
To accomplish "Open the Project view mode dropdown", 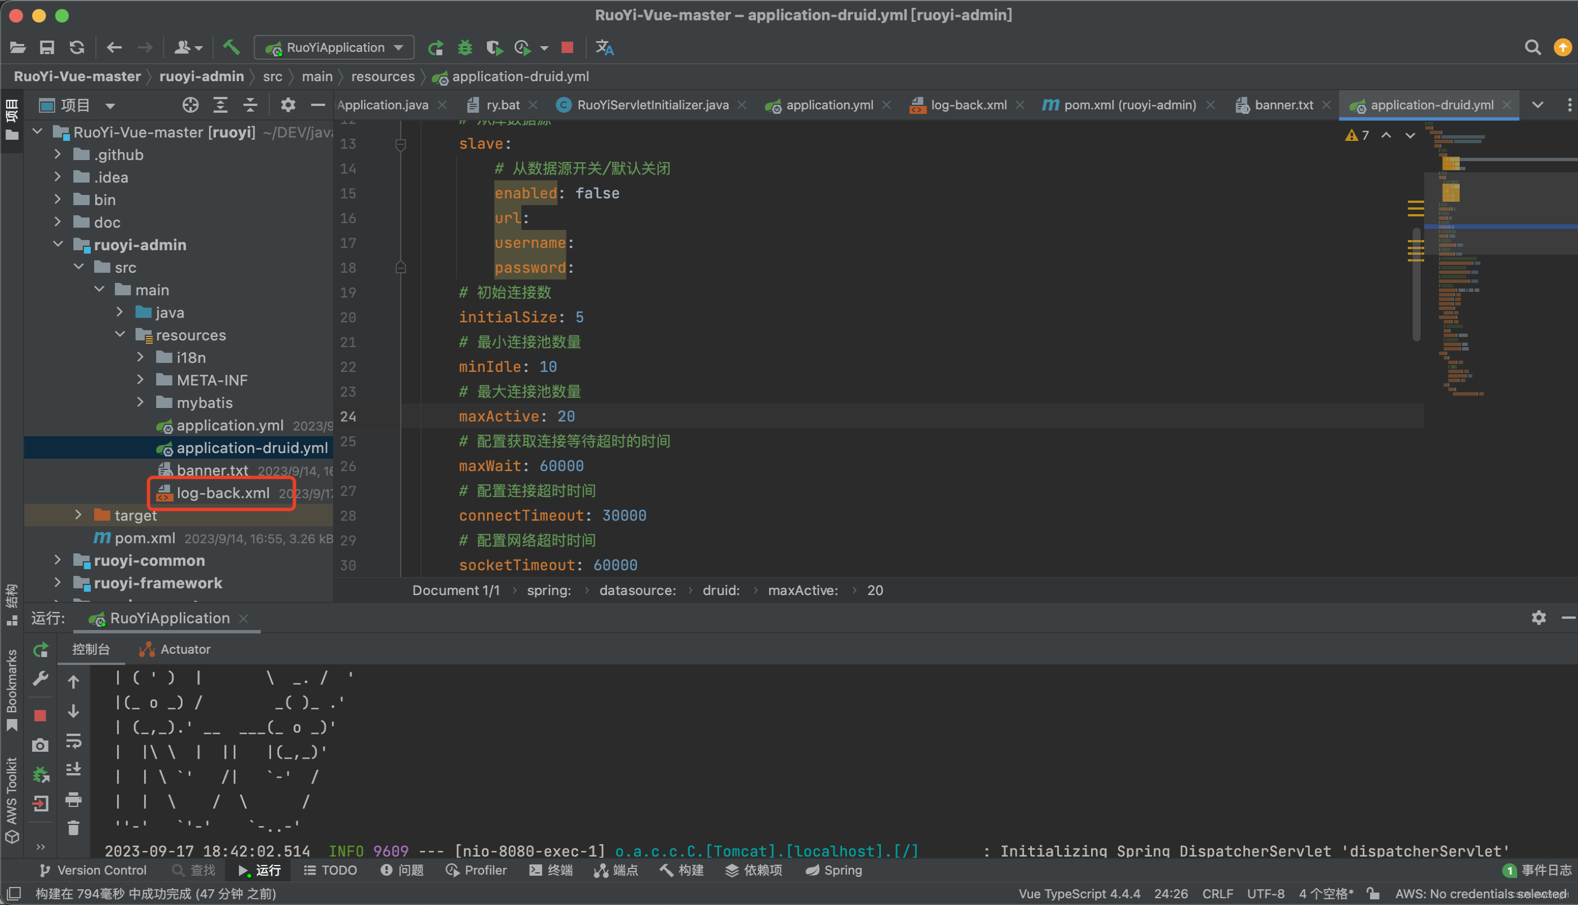I will (x=110, y=106).
